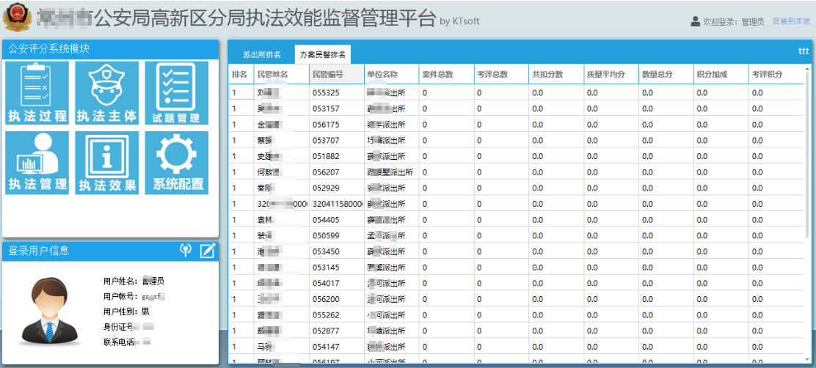Open the 执法效果 info tile

click(x=106, y=163)
